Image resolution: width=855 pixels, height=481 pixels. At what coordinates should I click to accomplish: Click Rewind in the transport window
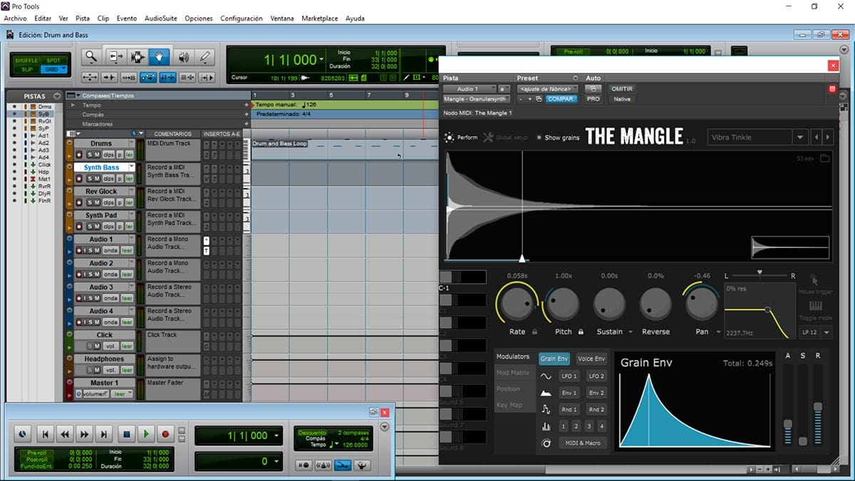tap(65, 433)
